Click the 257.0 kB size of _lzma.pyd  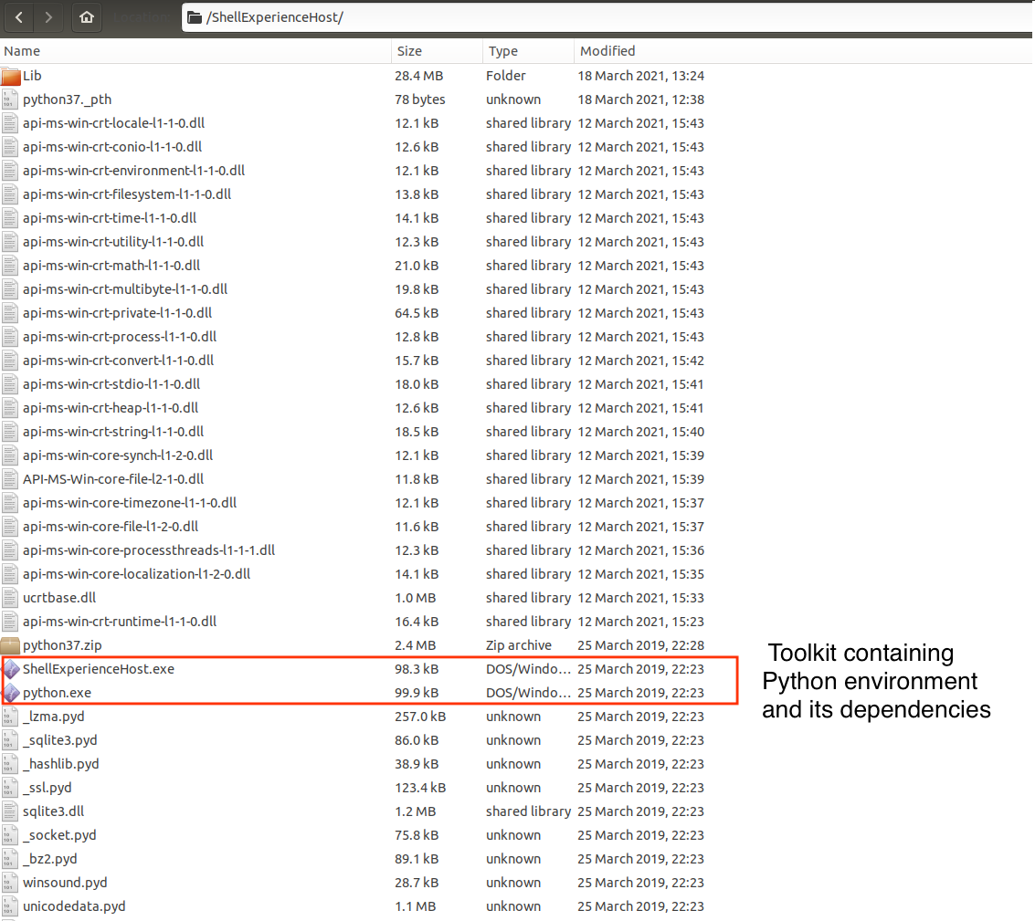pos(420,717)
